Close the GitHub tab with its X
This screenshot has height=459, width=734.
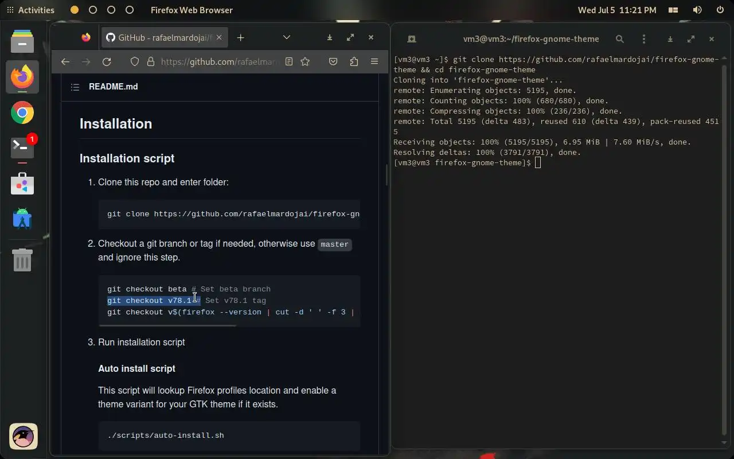coord(218,37)
